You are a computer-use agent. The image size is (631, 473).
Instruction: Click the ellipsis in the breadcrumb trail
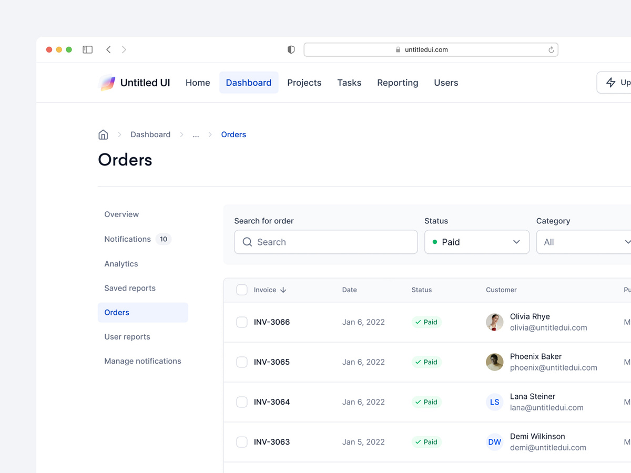(196, 135)
